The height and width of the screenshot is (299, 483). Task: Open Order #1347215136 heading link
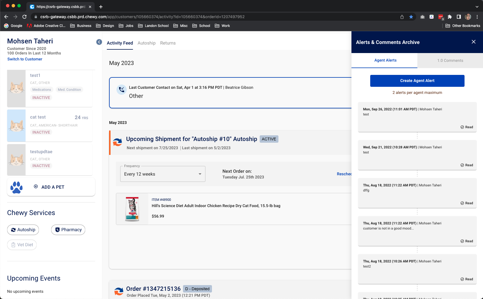pyautogui.click(x=153, y=289)
